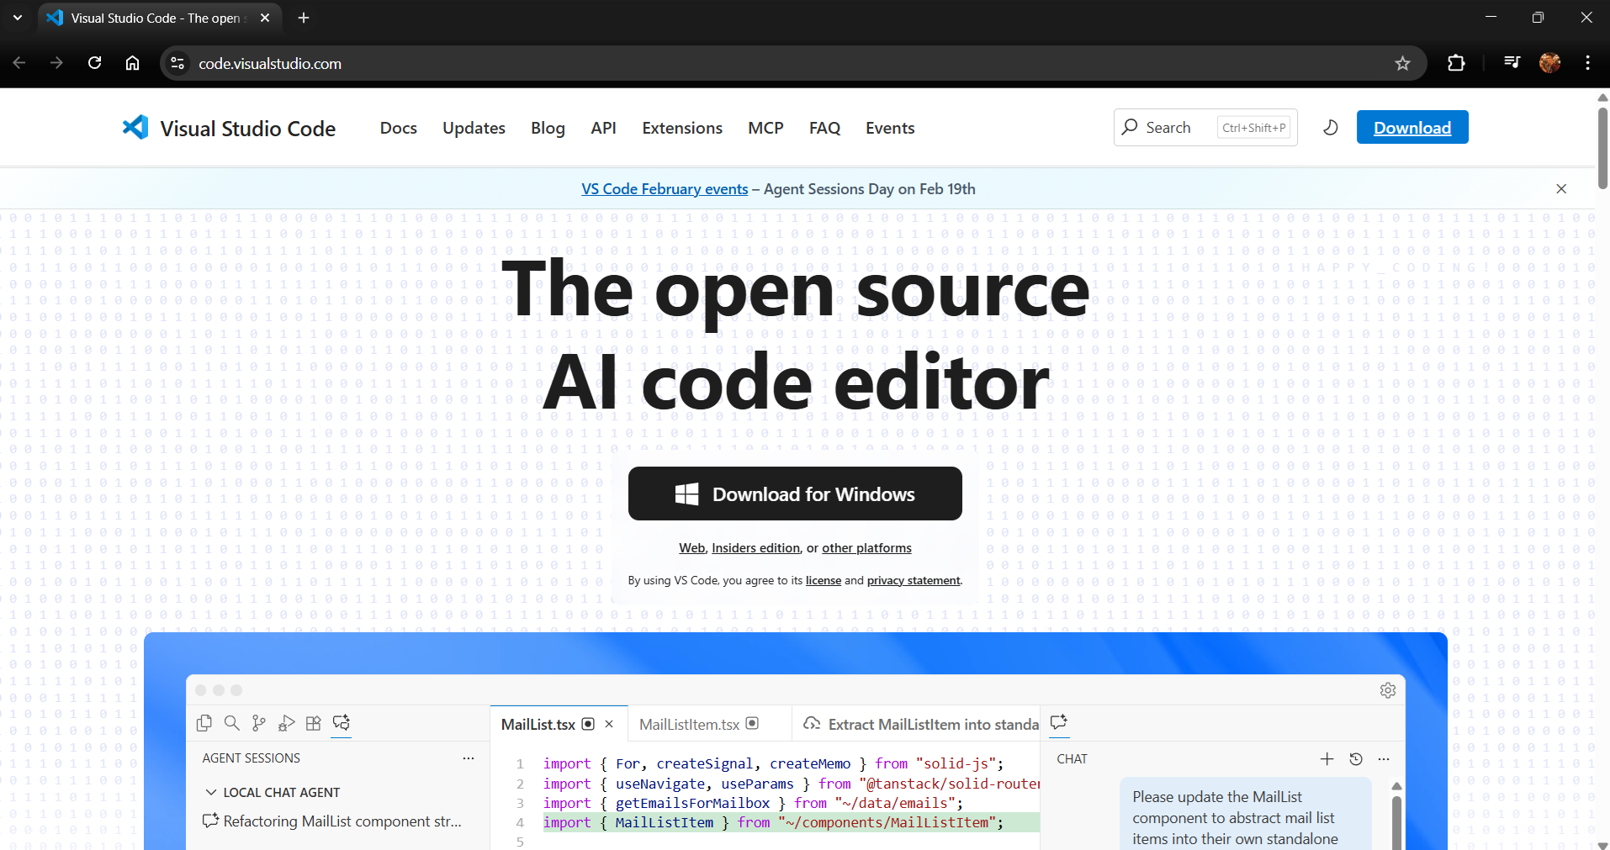Toggle dark mode with the theme icon
The width and height of the screenshot is (1610, 850).
coord(1331,127)
